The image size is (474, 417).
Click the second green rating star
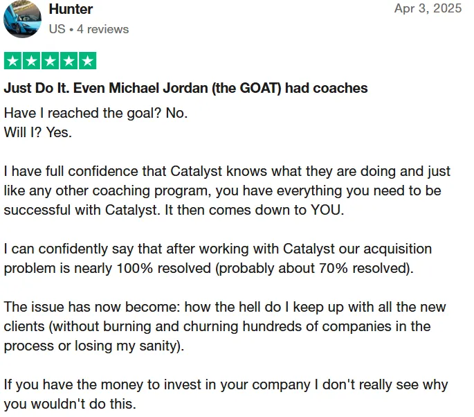31,61
